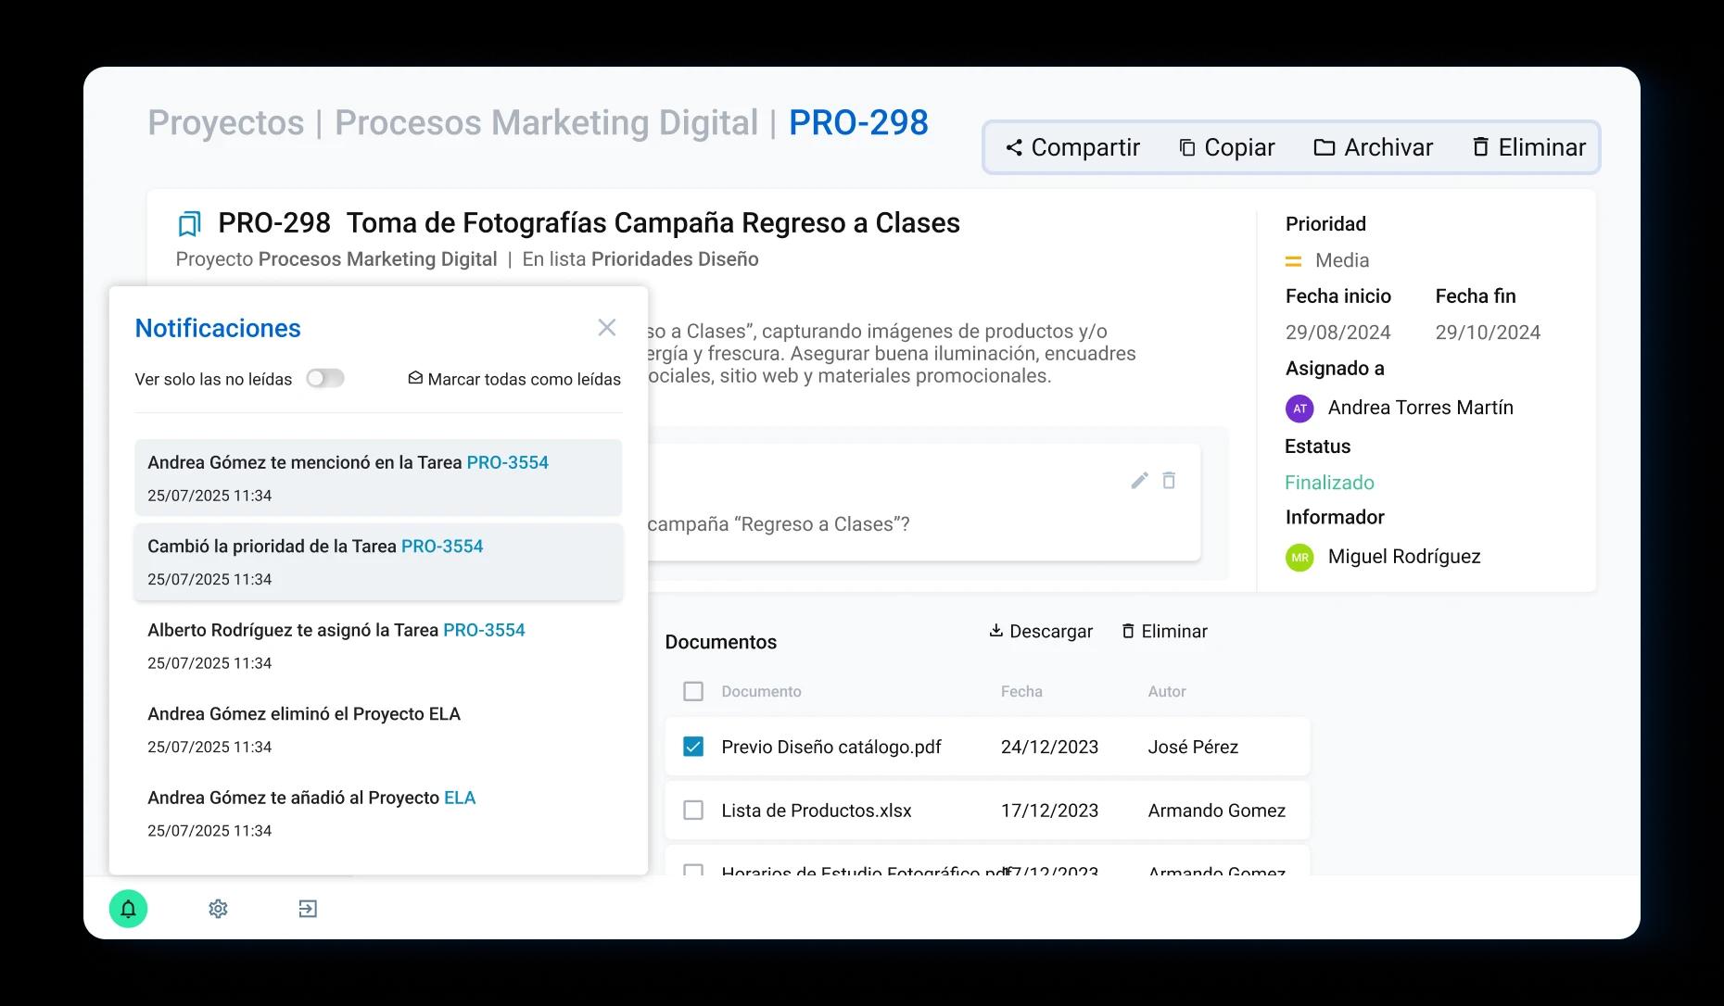
Task: Open settings via the gear icon
Action: coord(218,909)
